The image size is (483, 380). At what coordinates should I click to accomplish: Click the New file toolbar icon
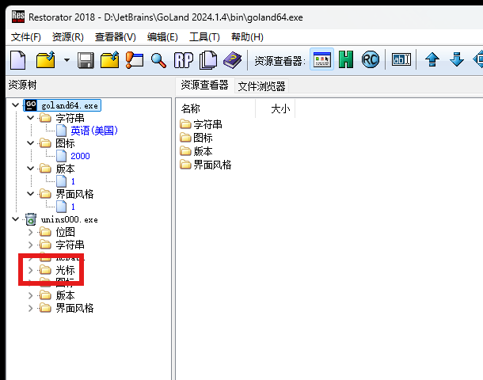click(x=18, y=60)
